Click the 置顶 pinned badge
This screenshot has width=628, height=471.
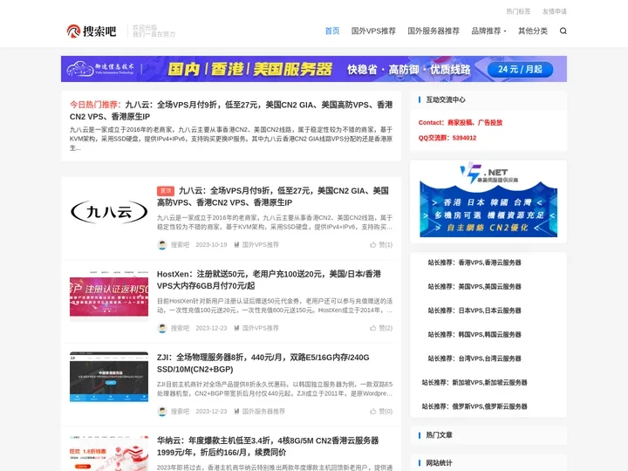coord(166,191)
